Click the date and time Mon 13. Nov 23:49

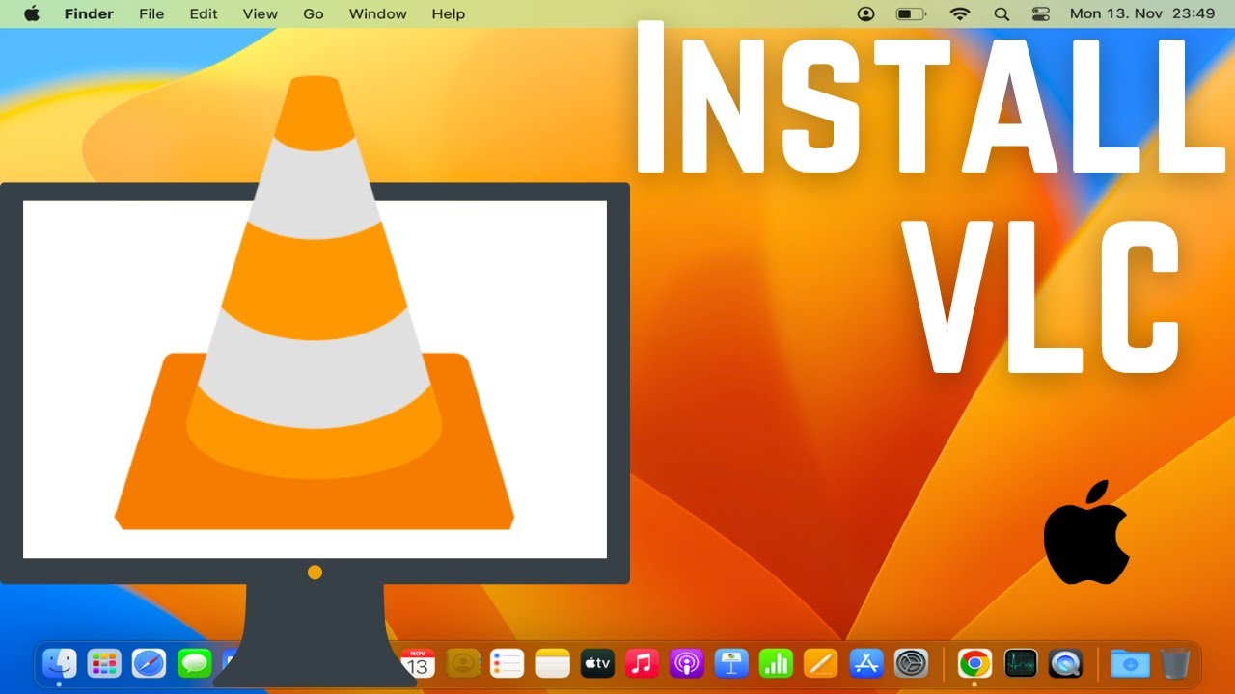pyautogui.click(x=1142, y=13)
